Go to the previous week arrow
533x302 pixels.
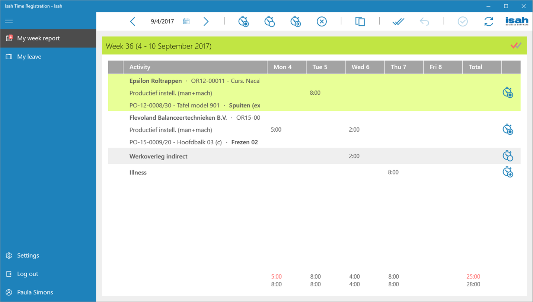tap(133, 22)
